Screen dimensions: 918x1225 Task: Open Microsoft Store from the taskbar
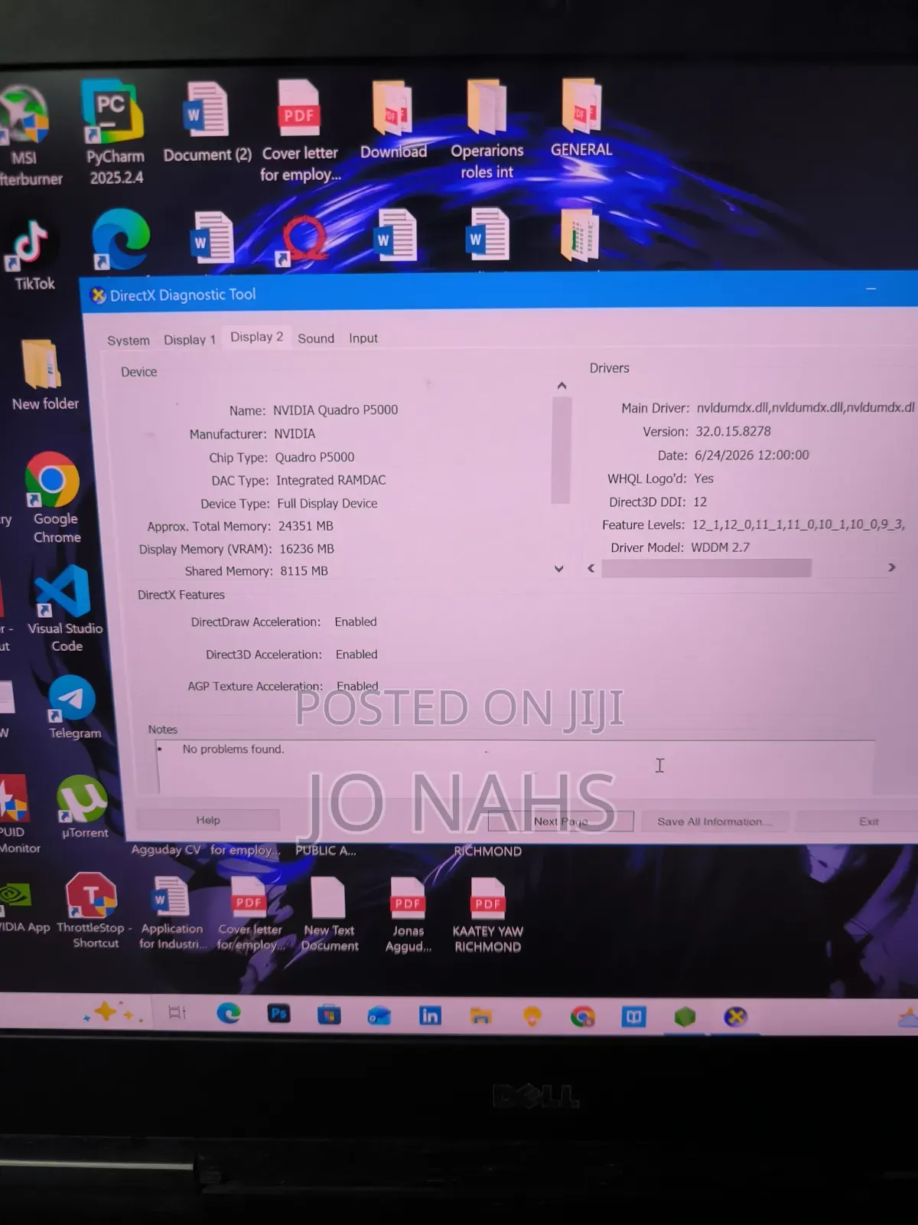coord(329,1015)
